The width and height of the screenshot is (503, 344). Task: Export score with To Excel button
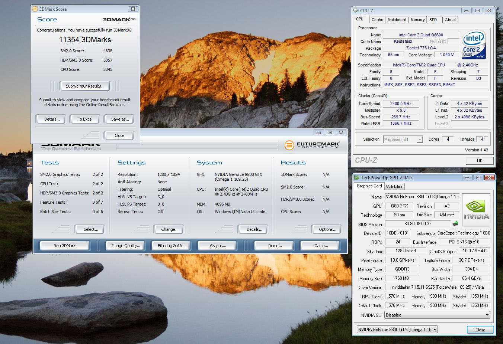(x=85, y=119)
